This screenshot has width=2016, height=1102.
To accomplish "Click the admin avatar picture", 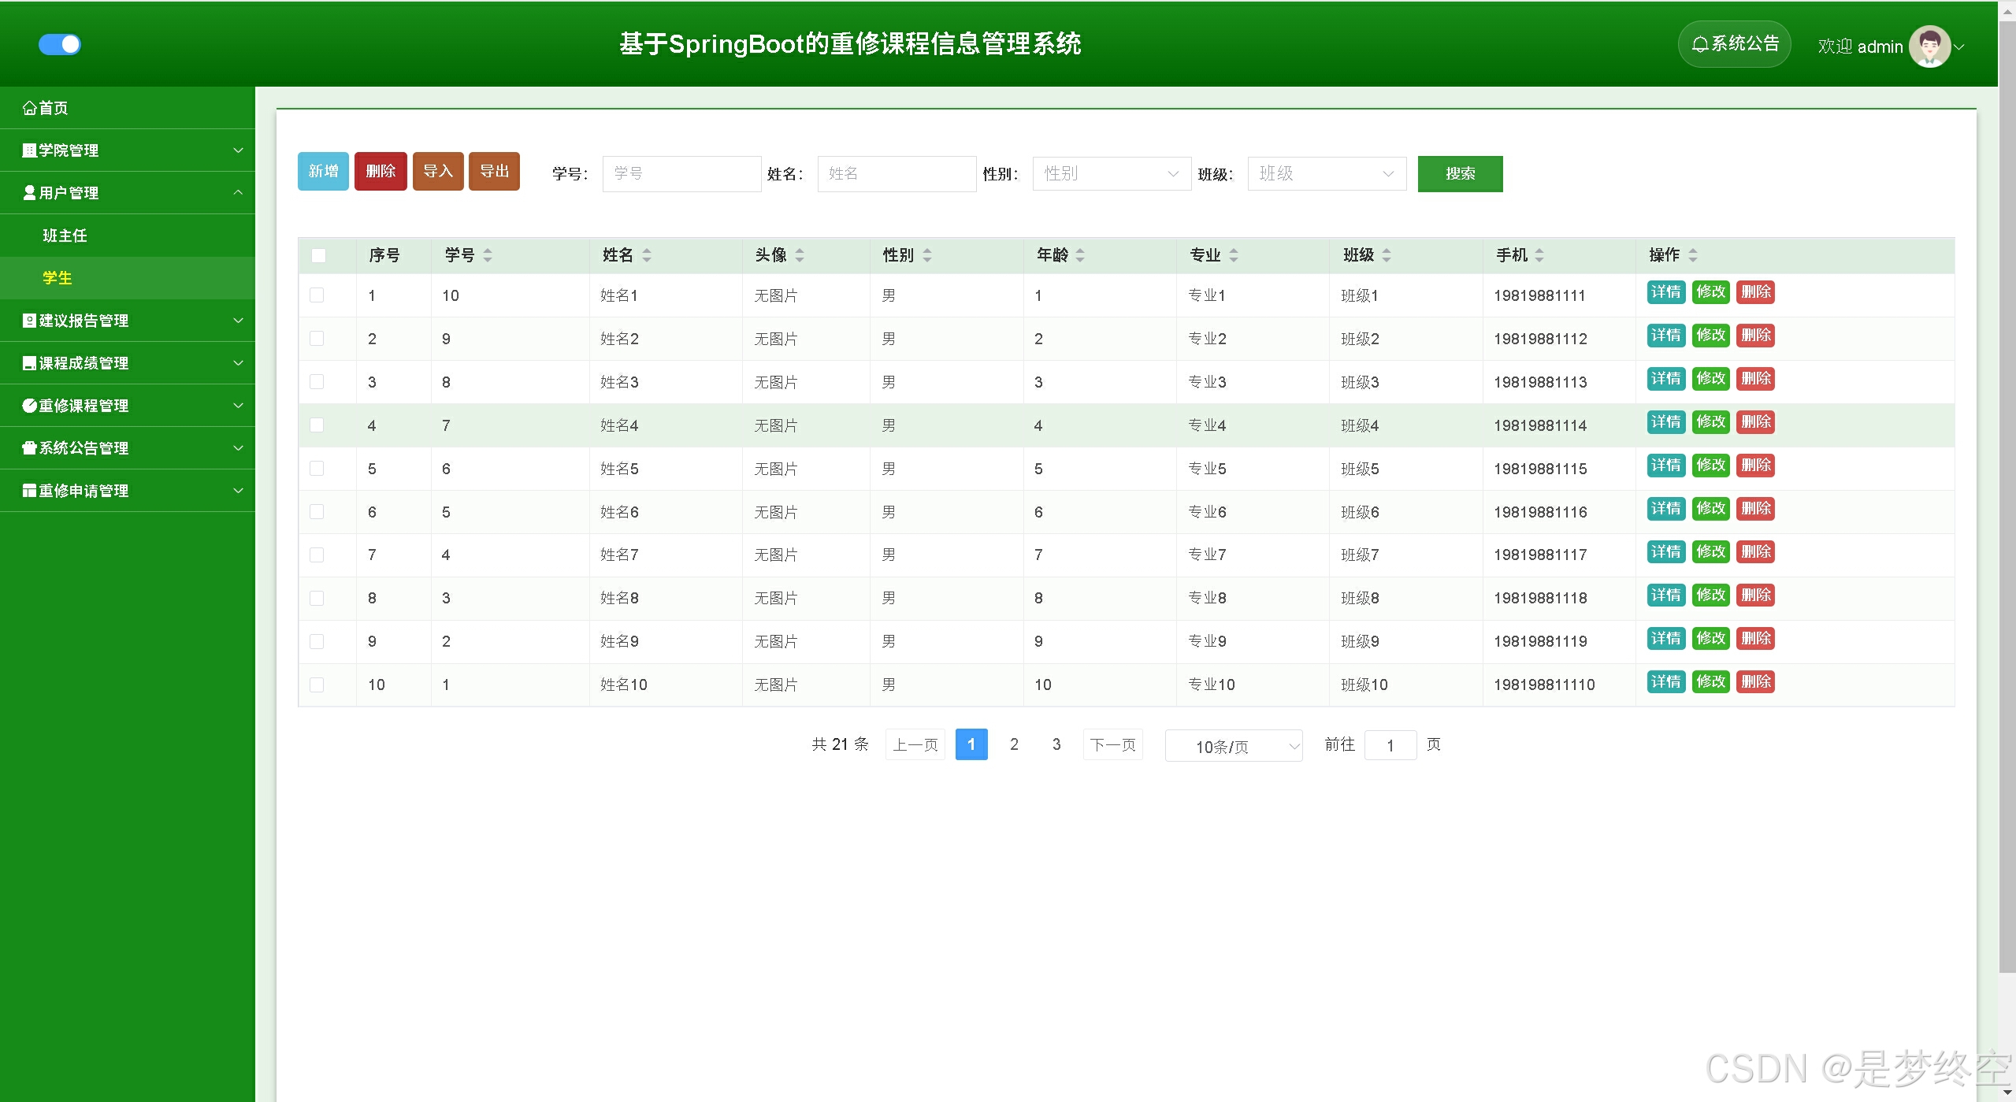I will [x=1929, y=46].
